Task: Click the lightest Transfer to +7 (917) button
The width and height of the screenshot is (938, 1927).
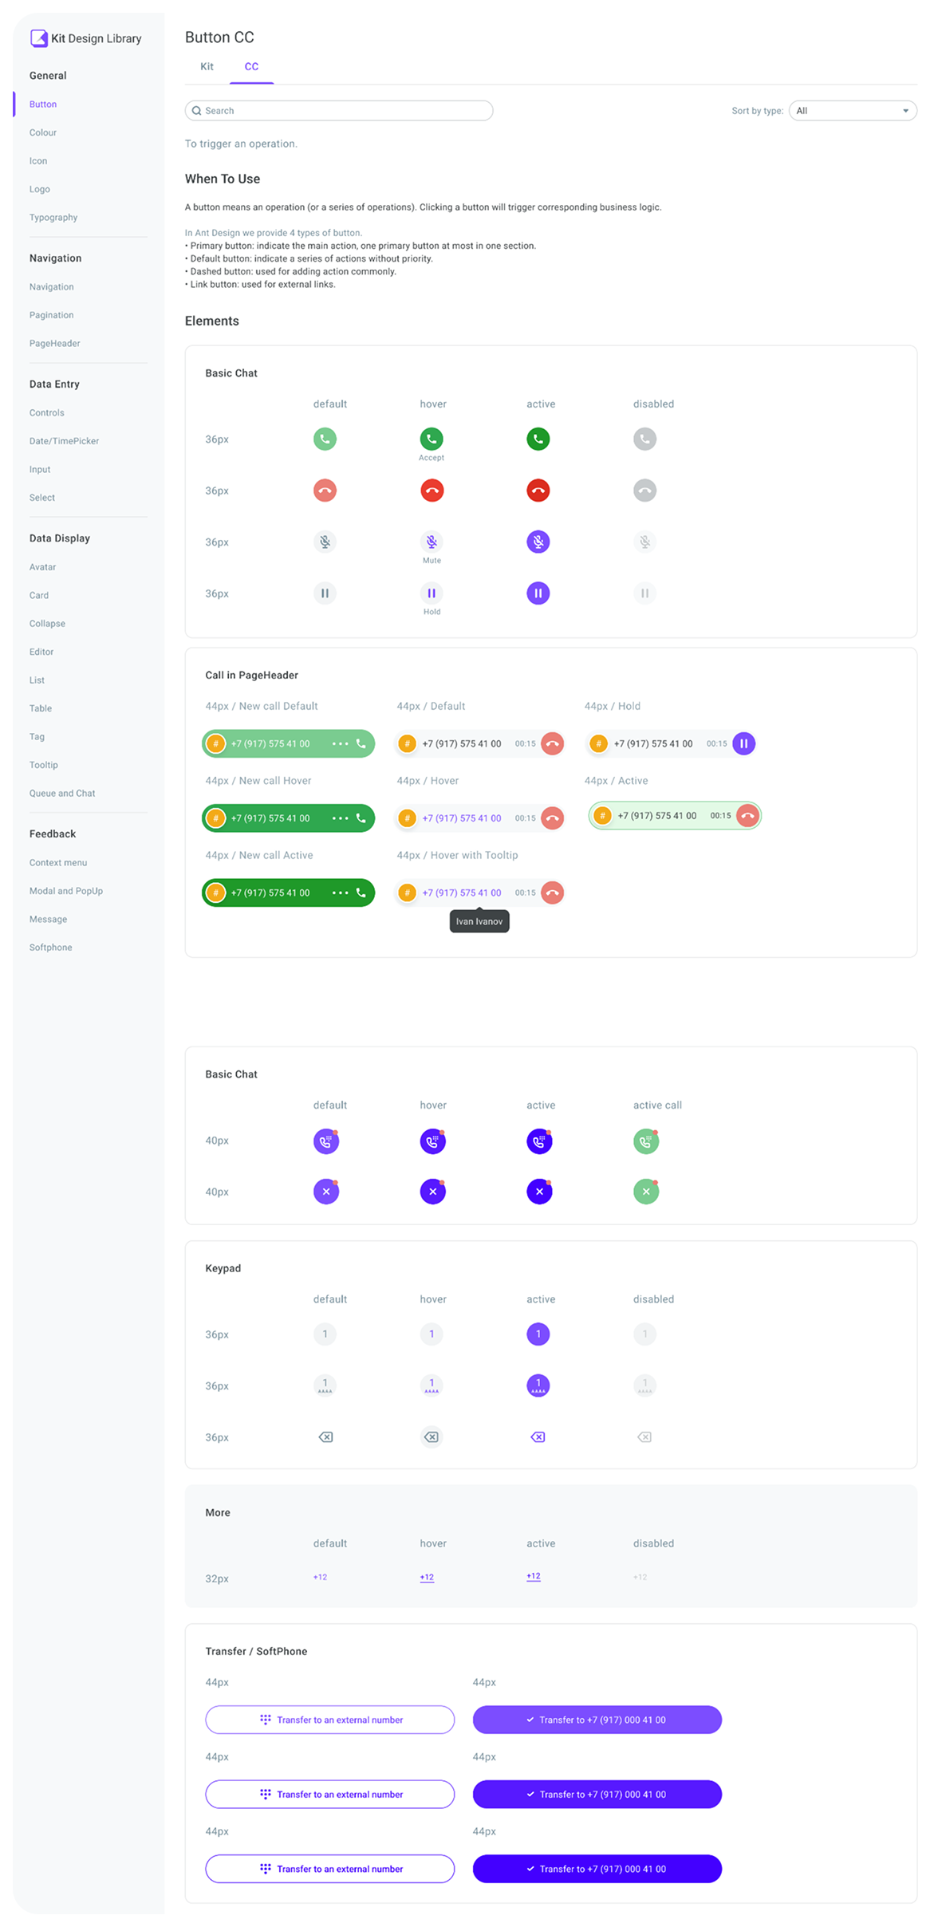Action: click(x=597, y=1720)
